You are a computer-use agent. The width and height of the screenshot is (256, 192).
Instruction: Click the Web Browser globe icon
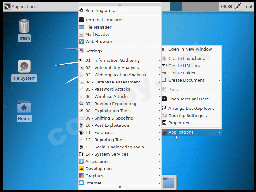[x=81, y=41]
